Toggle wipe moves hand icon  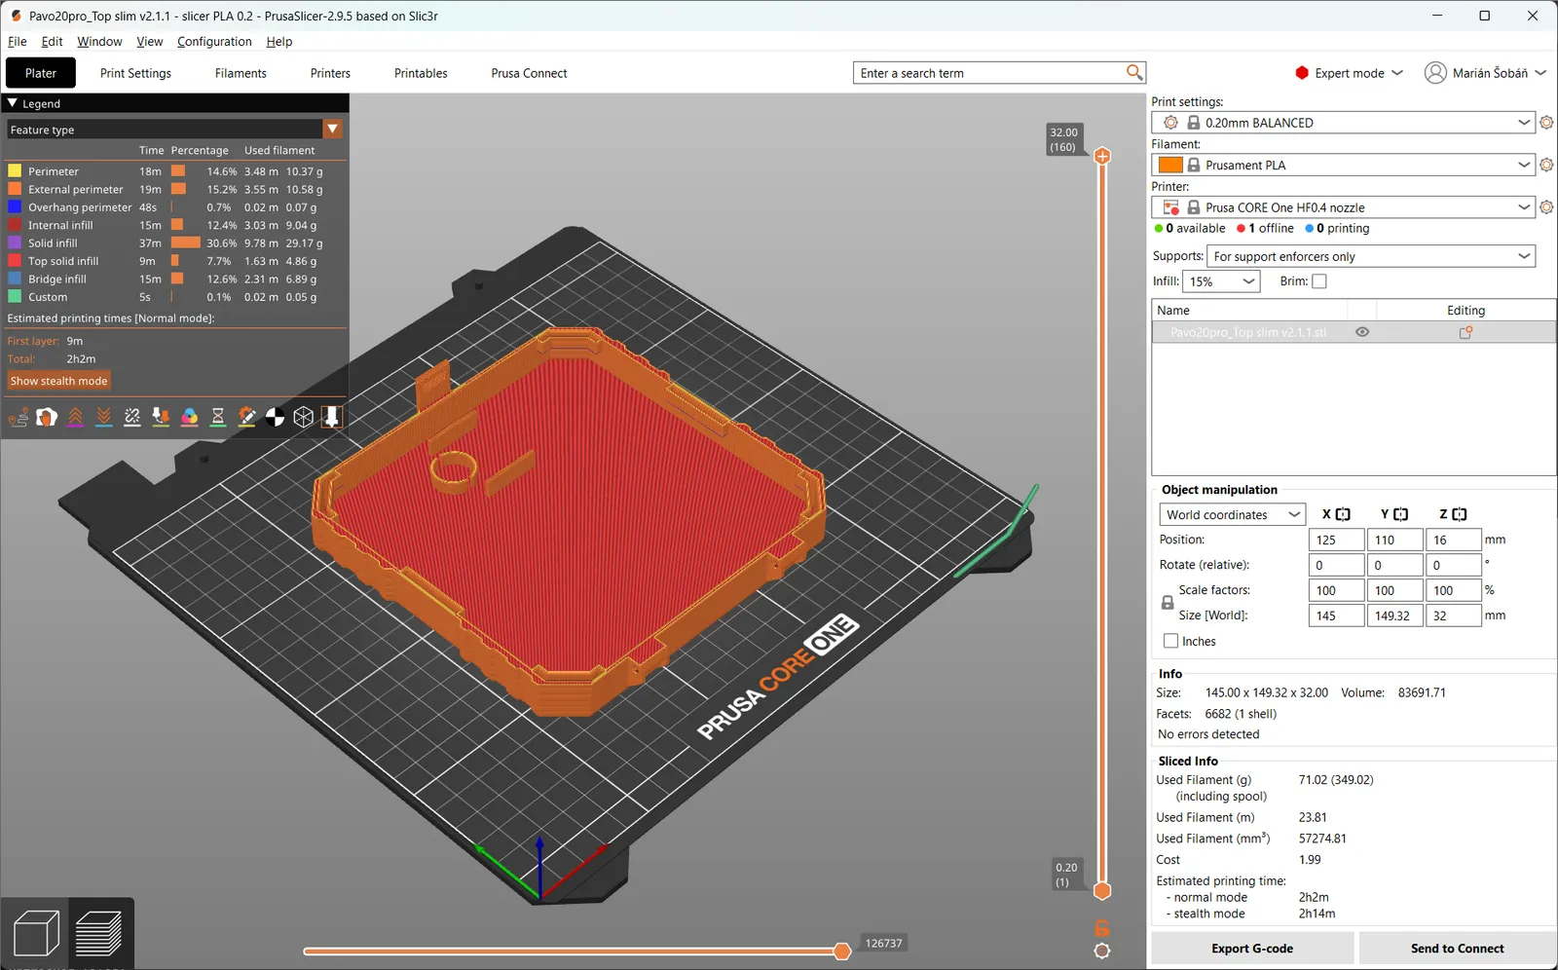[x=47, y=418]
